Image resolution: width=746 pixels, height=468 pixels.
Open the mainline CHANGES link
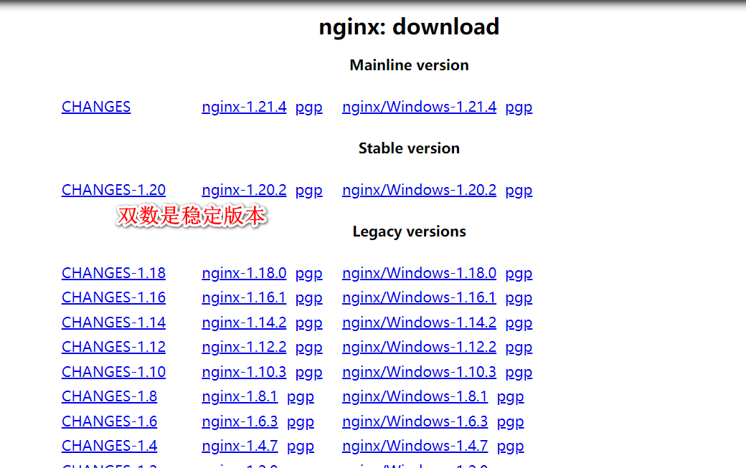point(96,107)
